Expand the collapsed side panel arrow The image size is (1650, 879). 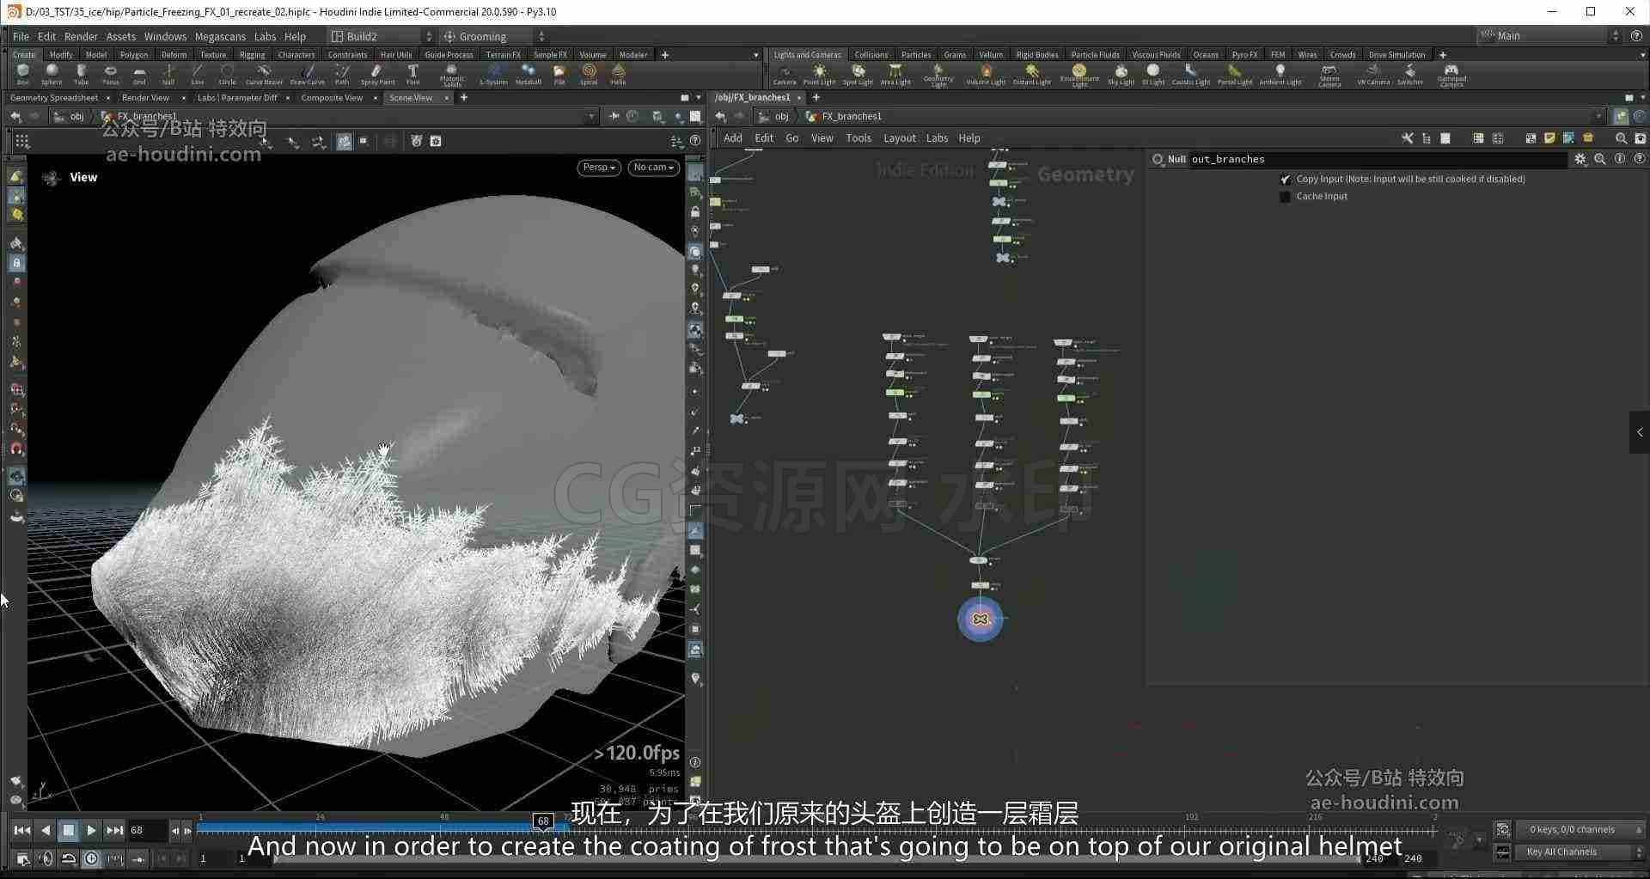1640,432
